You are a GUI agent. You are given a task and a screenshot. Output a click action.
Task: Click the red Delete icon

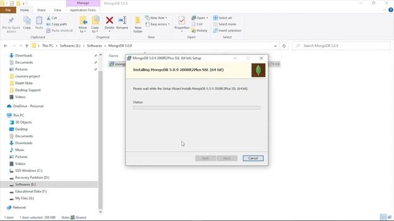pos(110,20)
